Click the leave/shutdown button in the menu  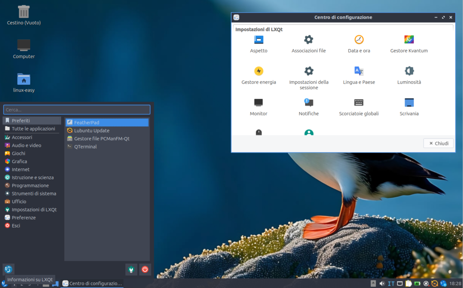point(144,269)
